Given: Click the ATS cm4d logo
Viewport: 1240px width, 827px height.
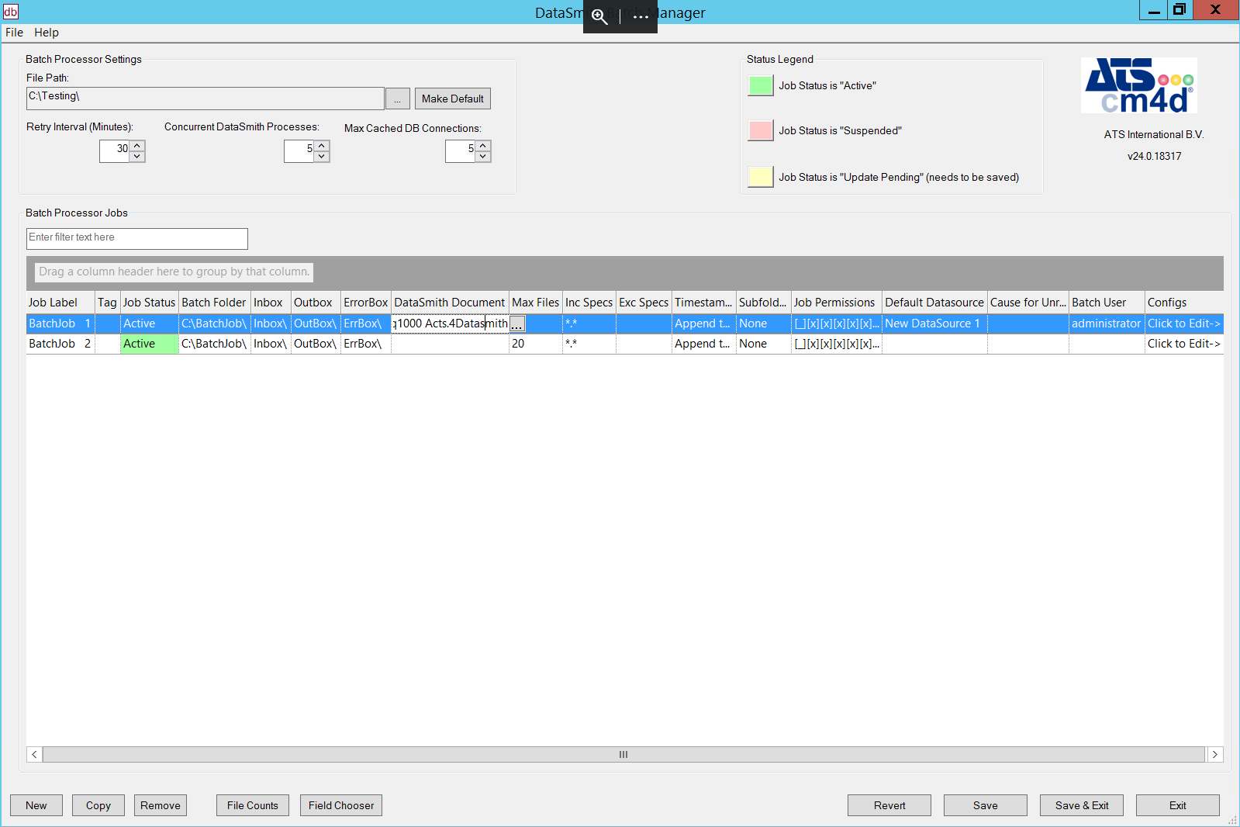Looking at the screenshot, I should (1139, 85).
